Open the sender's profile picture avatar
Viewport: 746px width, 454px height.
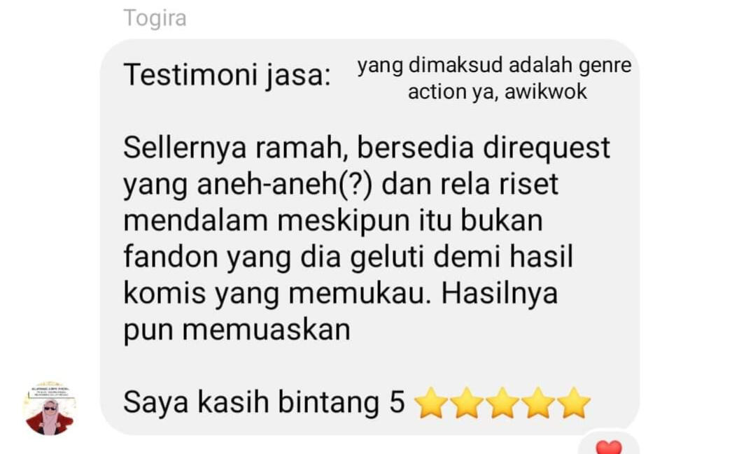click(50, 409)
